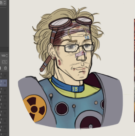This screenshot has height=136, width=135.
Task: Select the highlighted blue layer row
Action: (x=3, y=83)
